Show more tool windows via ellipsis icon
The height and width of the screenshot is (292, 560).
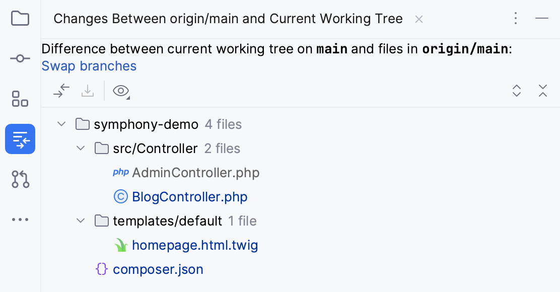pyautogui.click(x=20, y=220)
